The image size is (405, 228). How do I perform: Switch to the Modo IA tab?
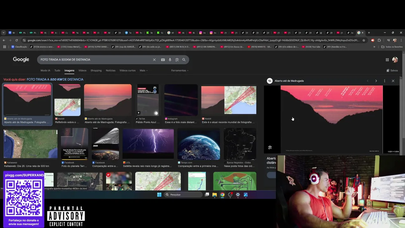tap(45, 70)
